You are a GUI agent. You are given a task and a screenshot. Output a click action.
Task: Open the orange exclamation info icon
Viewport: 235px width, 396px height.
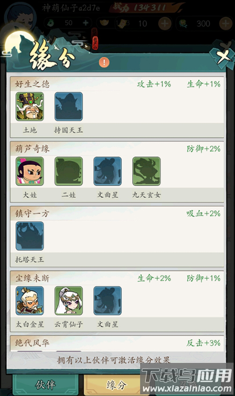pyautogui.click(x=104, y=62)
